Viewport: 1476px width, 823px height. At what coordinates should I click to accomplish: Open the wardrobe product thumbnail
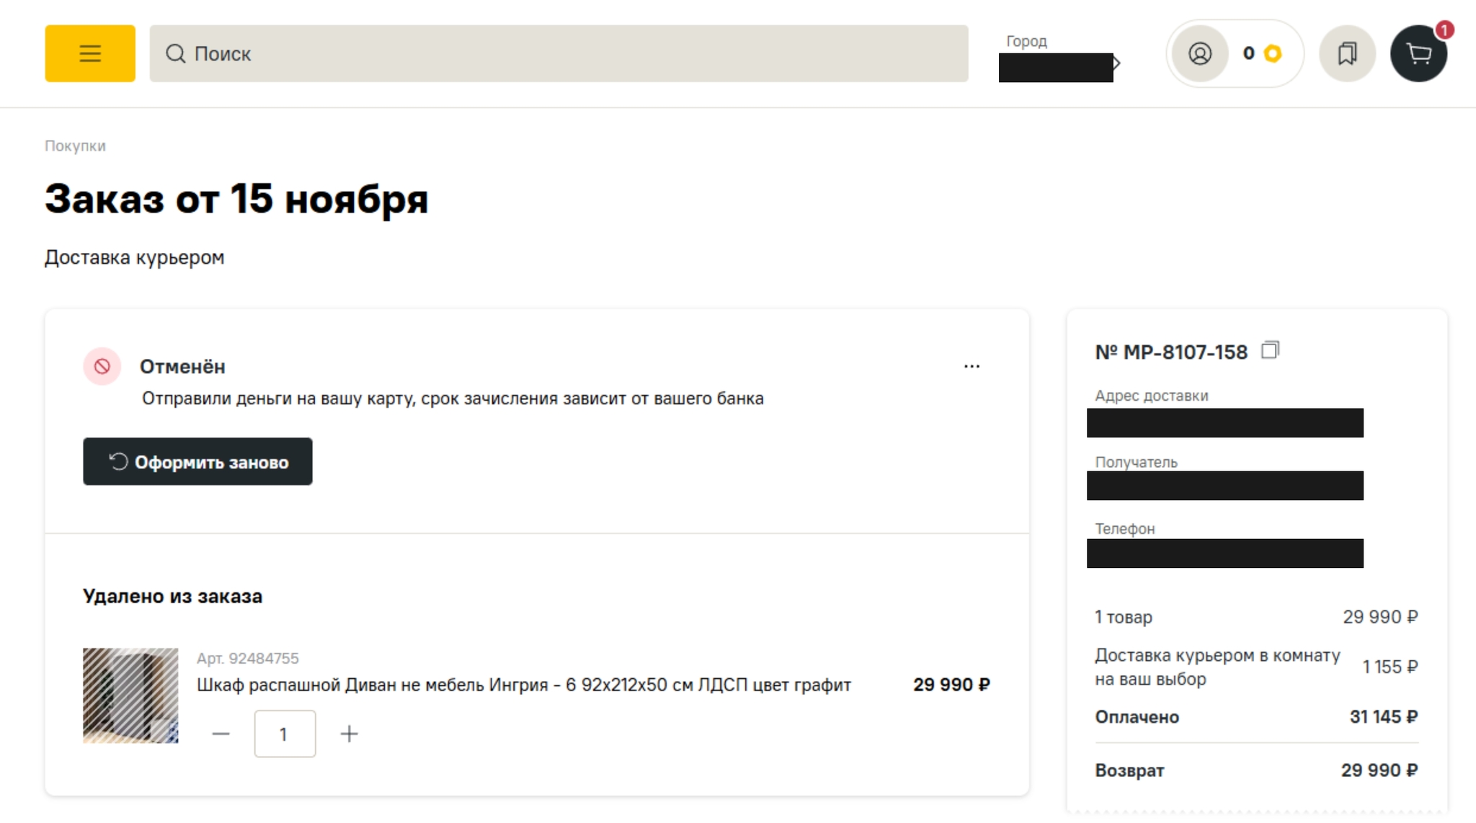click(x=130, y=695)
